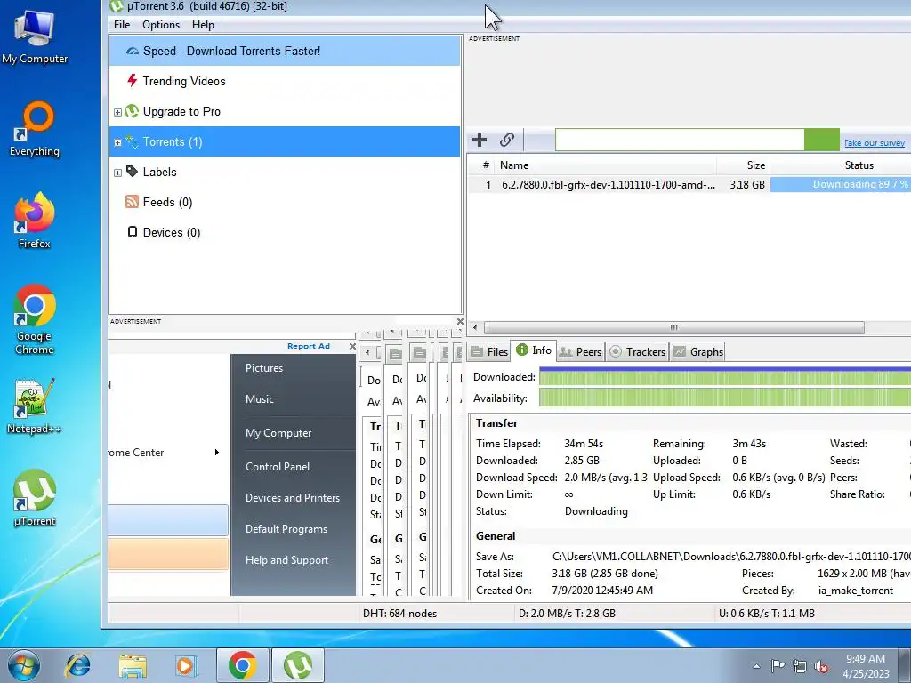Viewport: 911px width, 683px height.
Task: Open My Computer desktop icon
Action: [x=35, y=37]
